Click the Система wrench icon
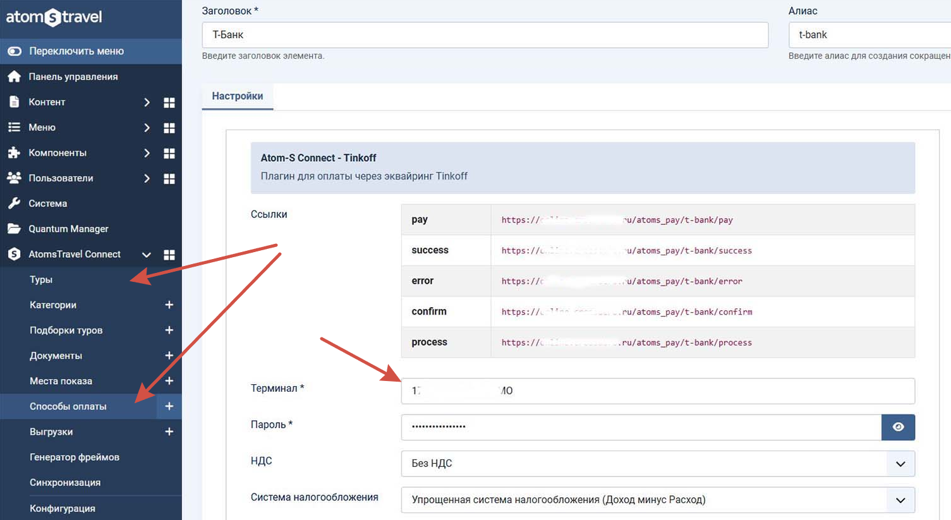Image resolution: width=951 pixels, height=520 pixels. point(14,203)
